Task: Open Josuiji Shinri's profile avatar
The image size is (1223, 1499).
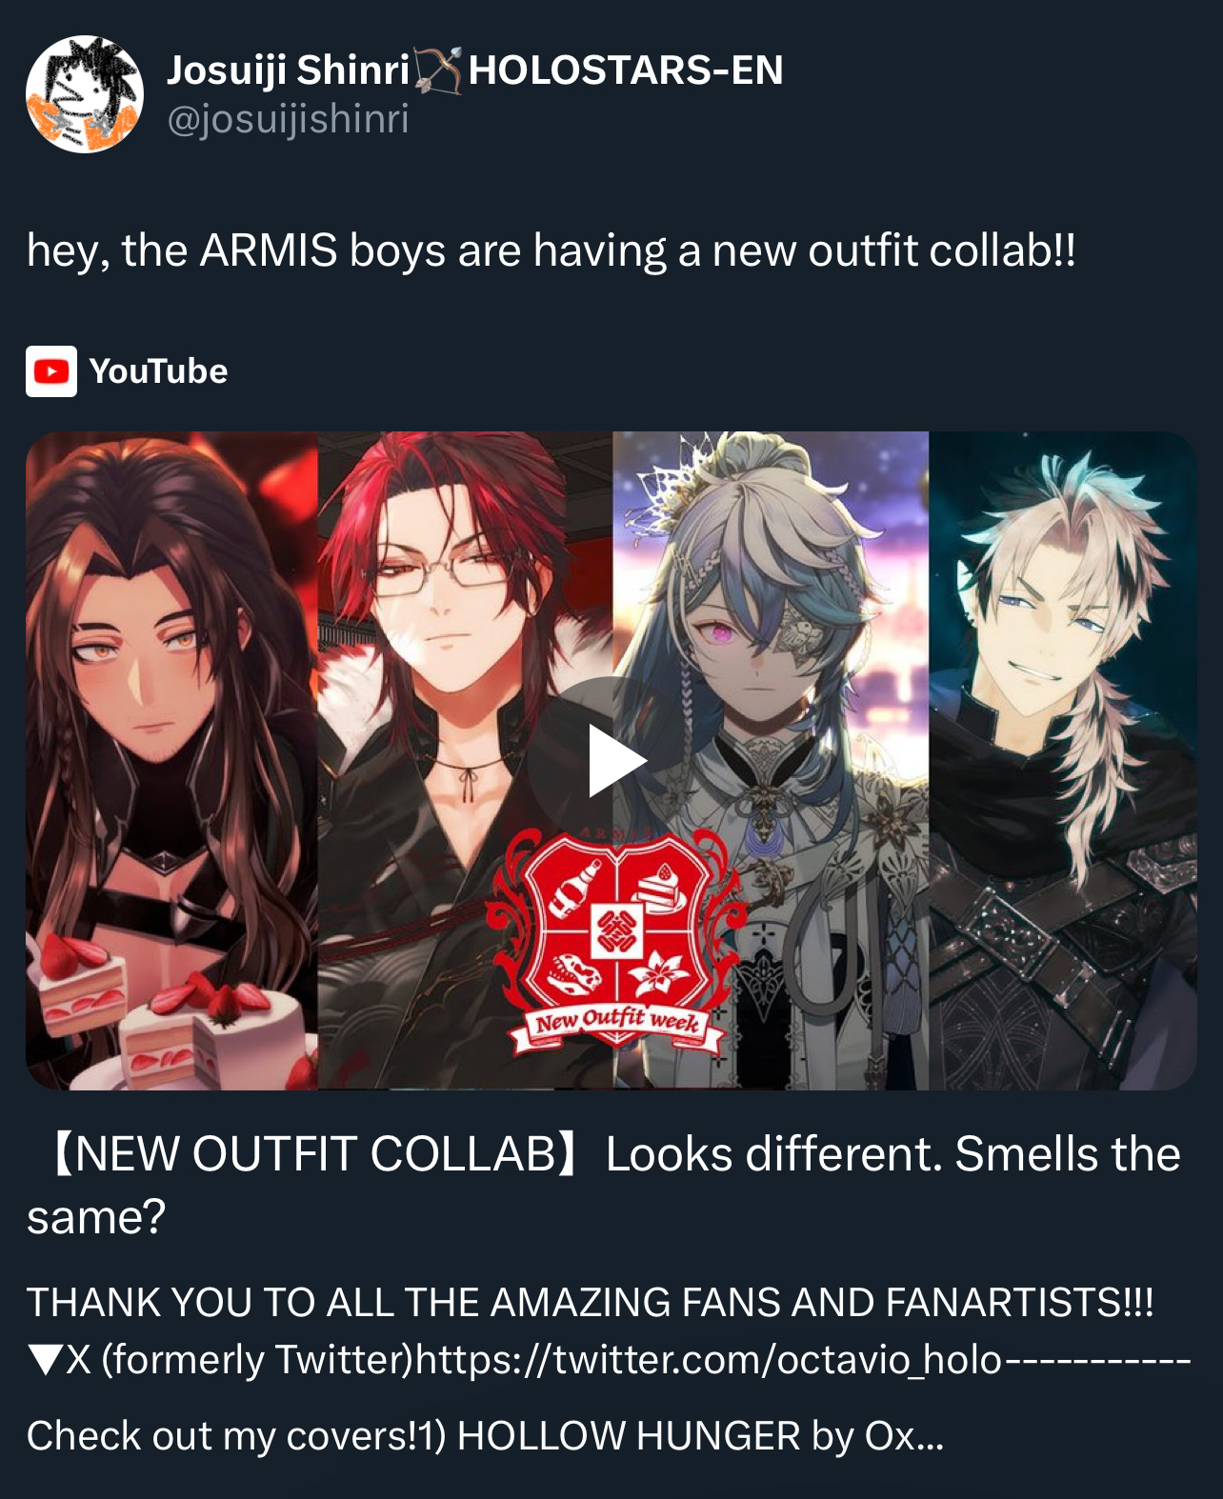Action: [85, 94]
